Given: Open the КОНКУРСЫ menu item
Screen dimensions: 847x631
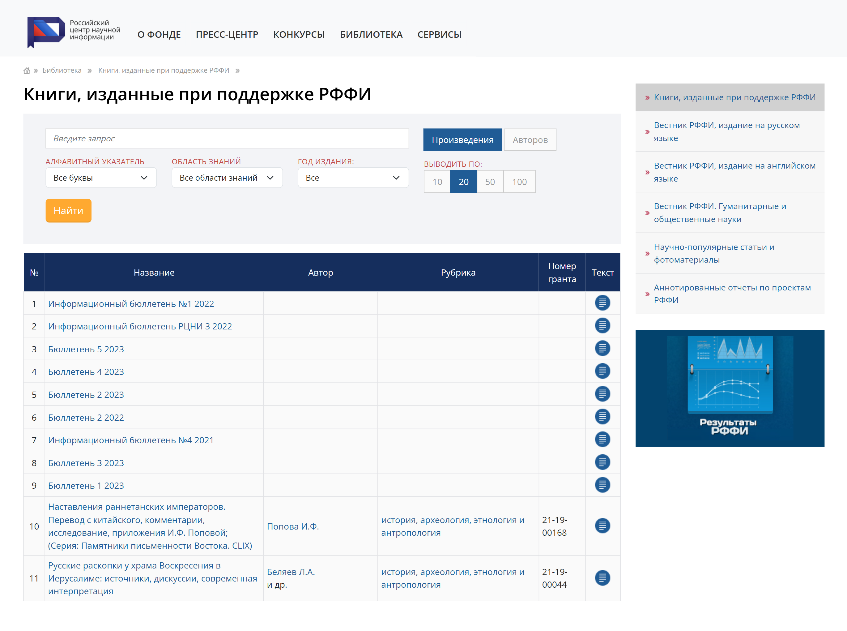Looking at the screenshot, I should [299, 34].
